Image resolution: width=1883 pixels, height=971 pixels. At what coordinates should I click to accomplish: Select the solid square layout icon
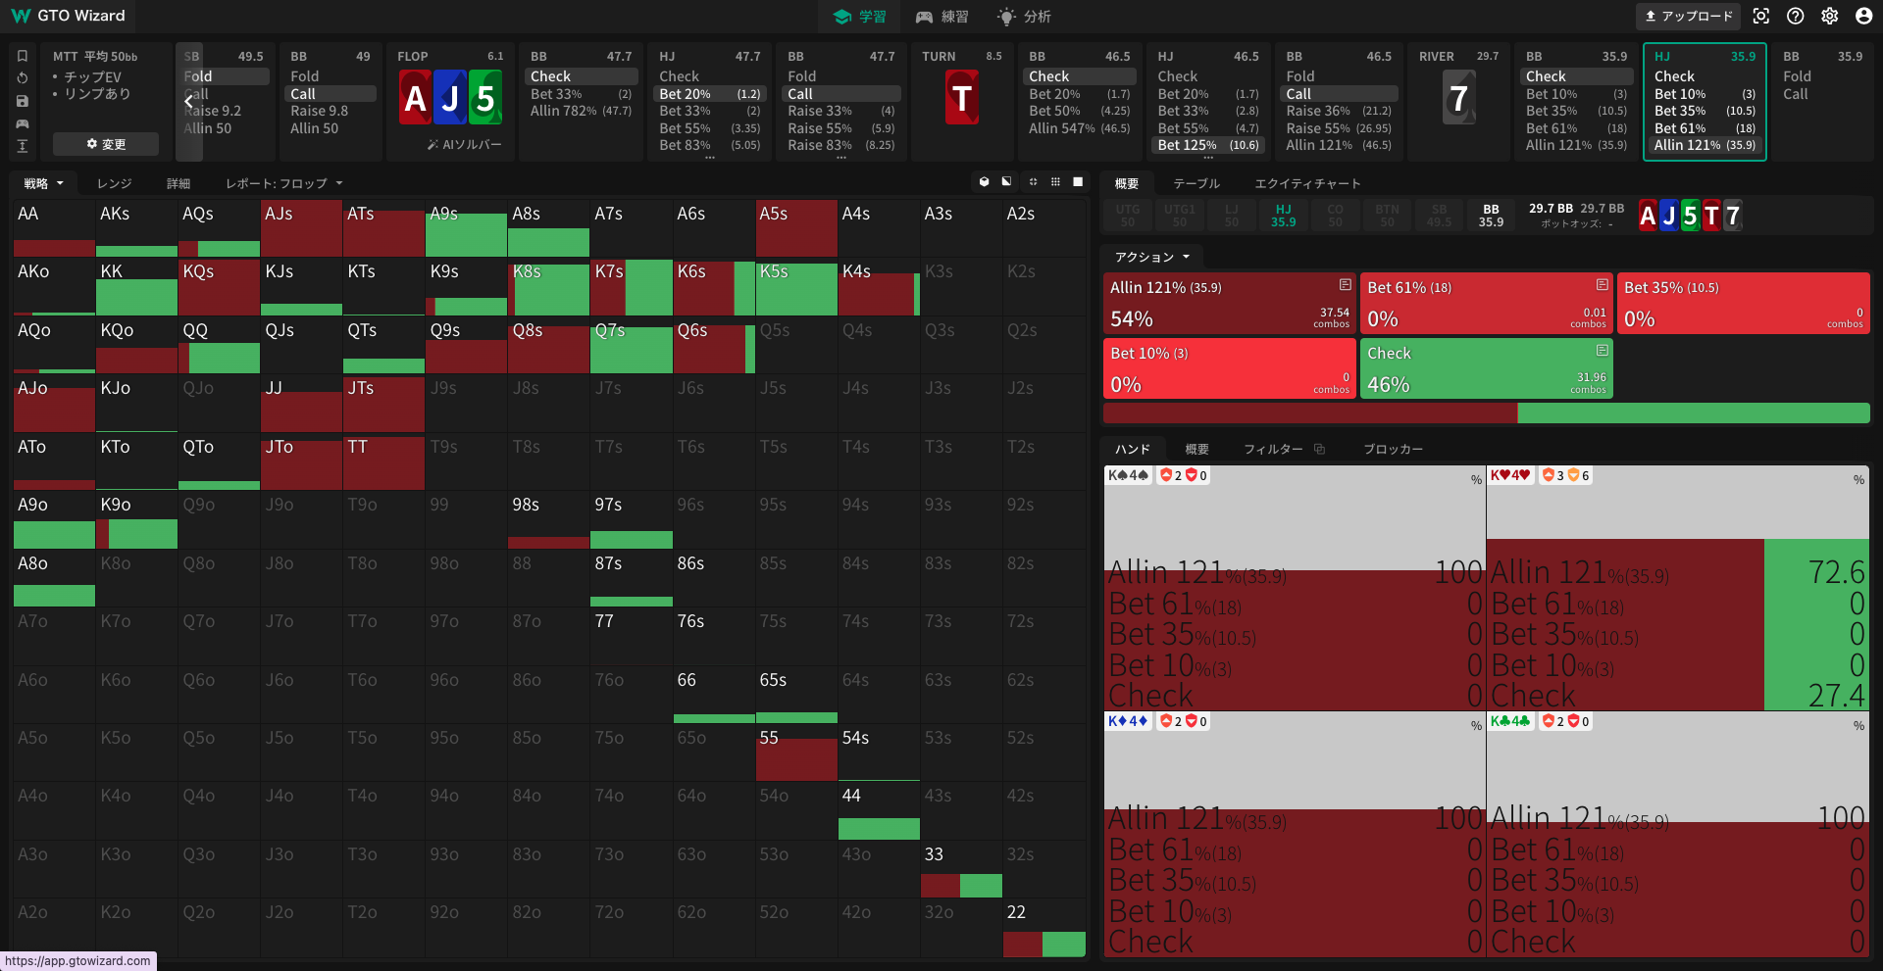1078,182
